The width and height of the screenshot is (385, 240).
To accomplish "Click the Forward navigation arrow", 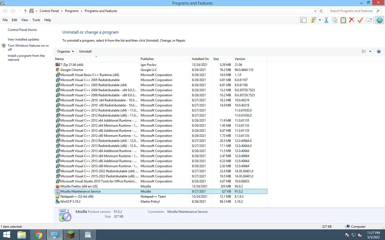I will [x=13, y=11].
